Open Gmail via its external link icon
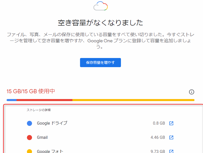This screenshot has height=153, width=203. point(171,138)
